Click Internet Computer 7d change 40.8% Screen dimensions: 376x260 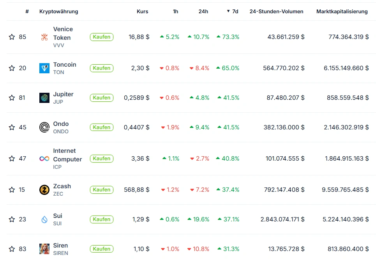click(x=228, y=159)
